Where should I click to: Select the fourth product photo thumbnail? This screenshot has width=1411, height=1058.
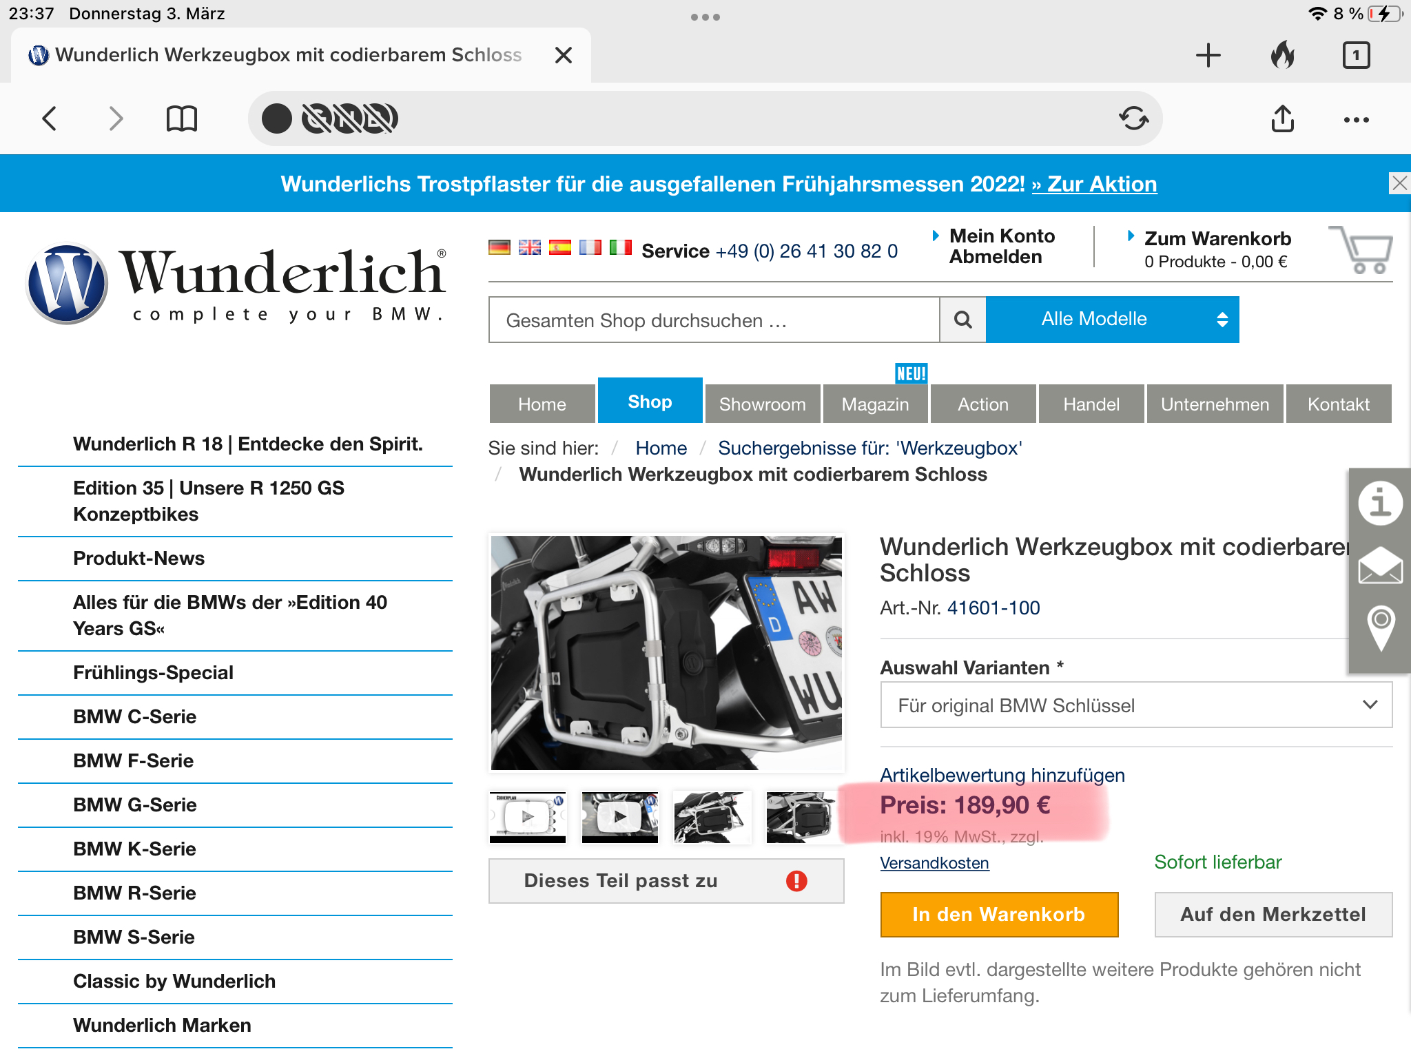[x=803, y=817]
